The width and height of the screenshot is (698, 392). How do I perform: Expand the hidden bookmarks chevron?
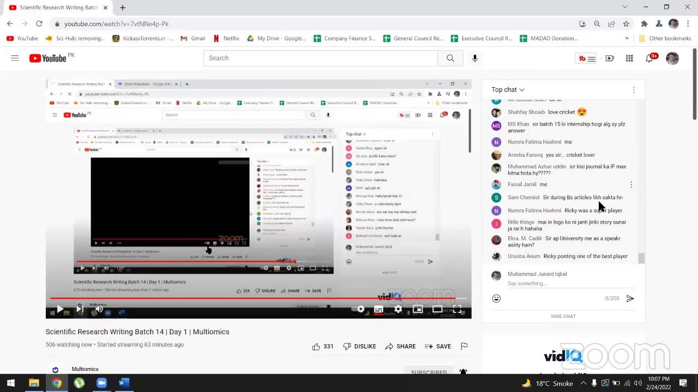coord(627,39)
